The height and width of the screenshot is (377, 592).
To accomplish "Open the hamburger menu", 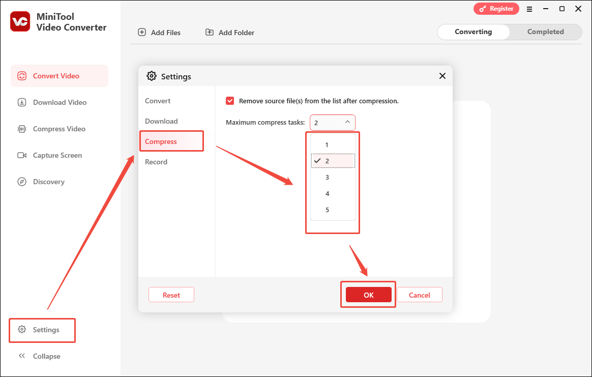I will tap(529, 9).
